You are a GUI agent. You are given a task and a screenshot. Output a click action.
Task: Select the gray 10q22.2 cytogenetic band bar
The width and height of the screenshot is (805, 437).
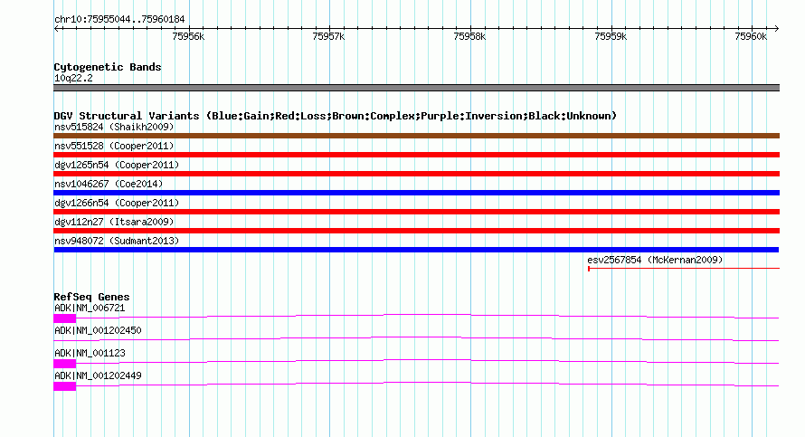(416, 88)
